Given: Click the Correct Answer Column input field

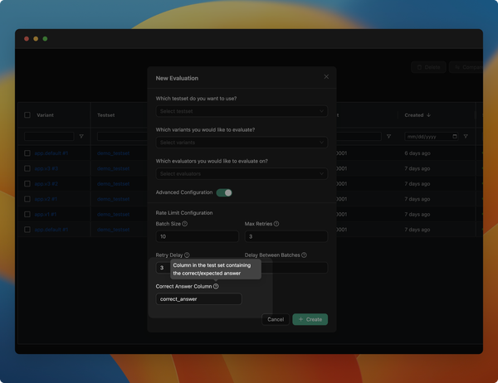Looking at the screenshot, I should pyautogui.click(x=198, y=298).
